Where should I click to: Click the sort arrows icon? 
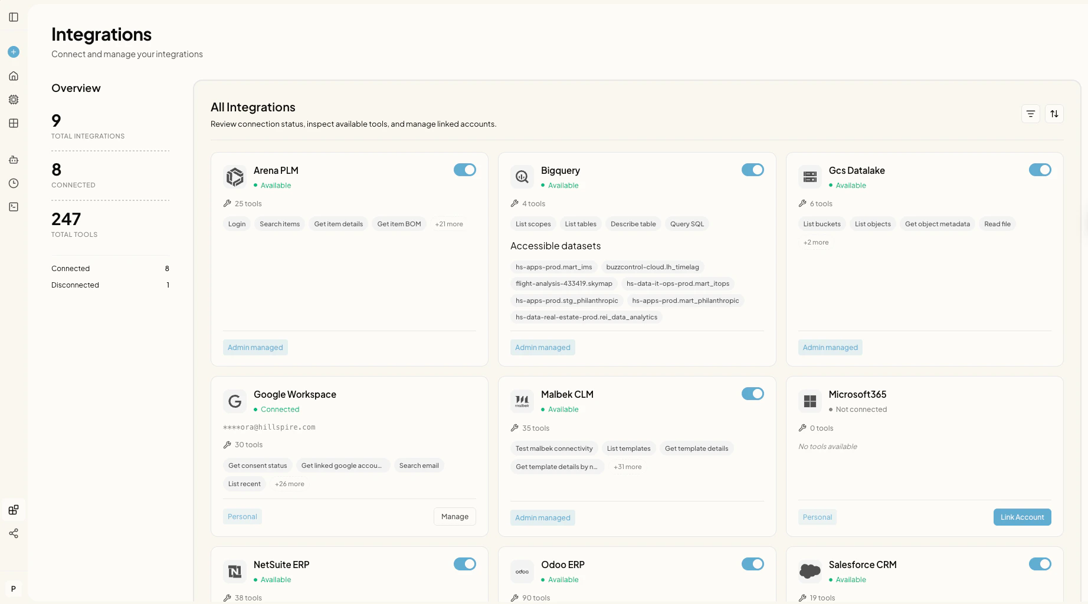1054,114
